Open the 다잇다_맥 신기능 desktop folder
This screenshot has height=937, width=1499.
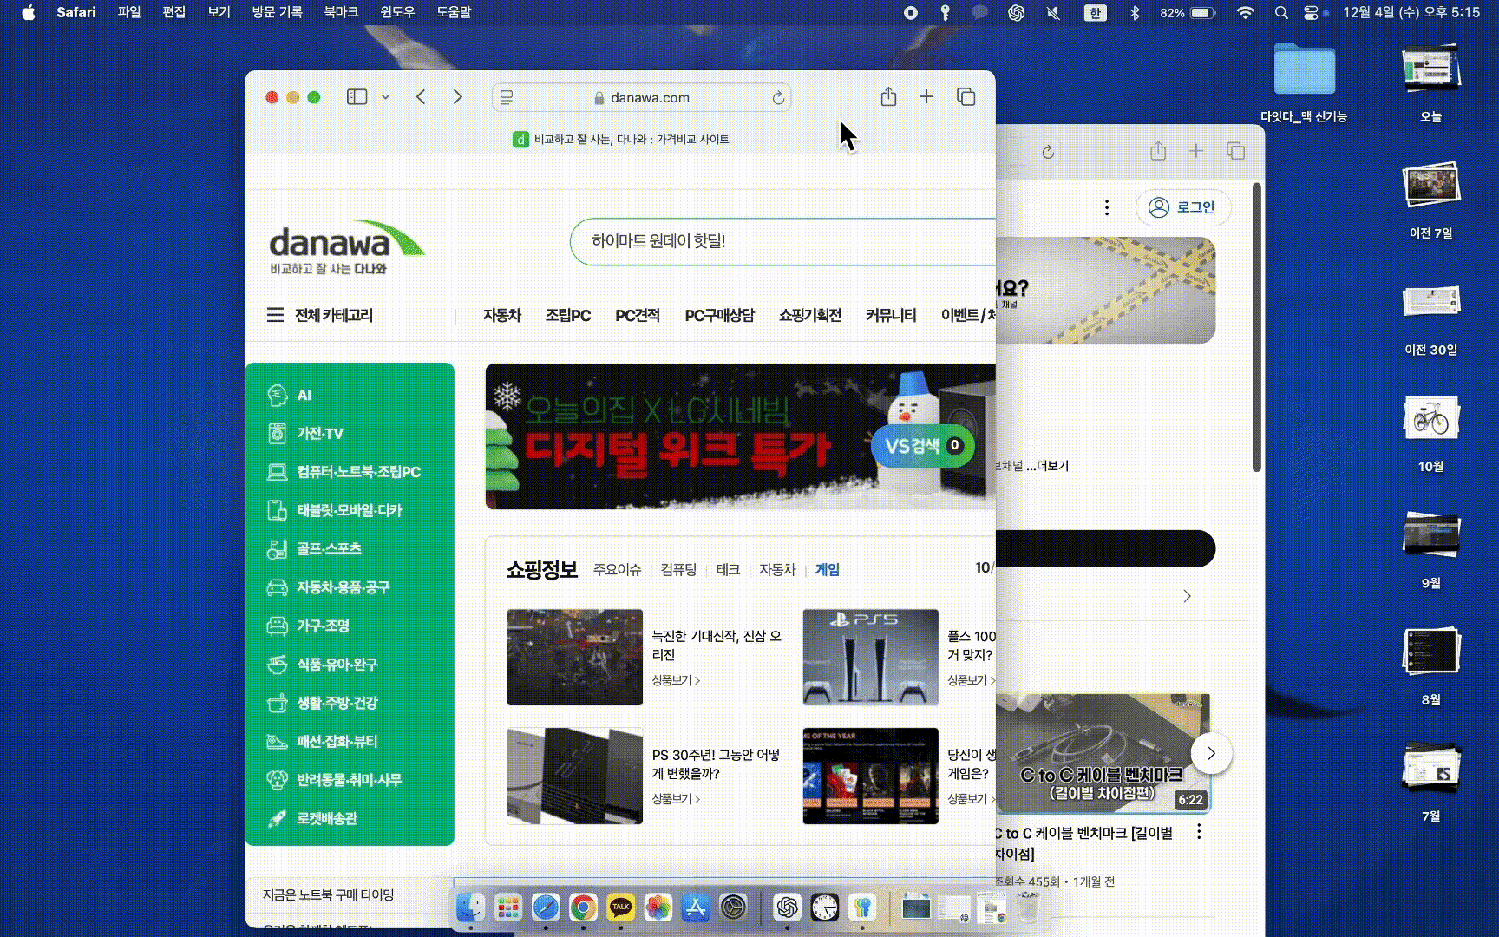tap(1304, 82)
